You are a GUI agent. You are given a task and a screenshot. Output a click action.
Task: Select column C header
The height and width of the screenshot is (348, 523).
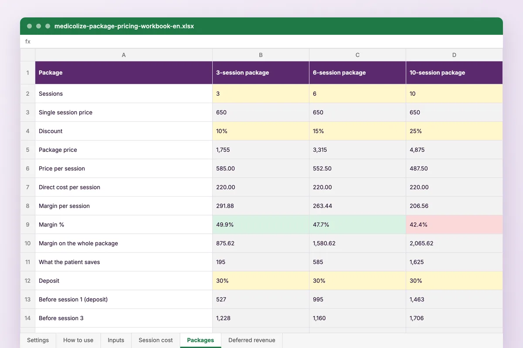357,55
